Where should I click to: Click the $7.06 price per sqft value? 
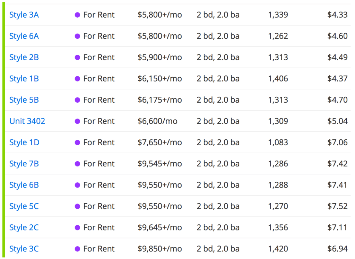click(x=337, y=143)
